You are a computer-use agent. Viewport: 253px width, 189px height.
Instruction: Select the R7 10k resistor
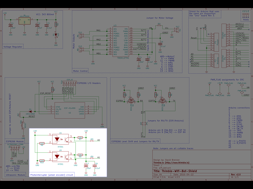click(80, 138)
